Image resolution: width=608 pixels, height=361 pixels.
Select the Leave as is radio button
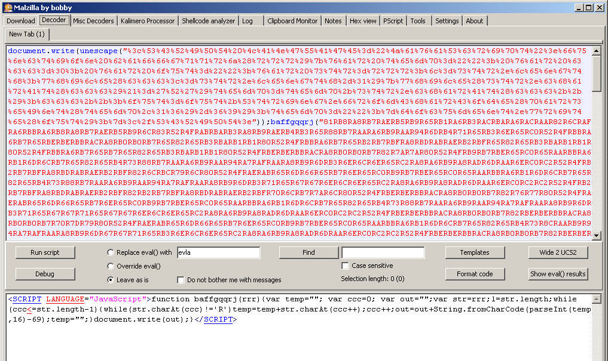[110, 280]
